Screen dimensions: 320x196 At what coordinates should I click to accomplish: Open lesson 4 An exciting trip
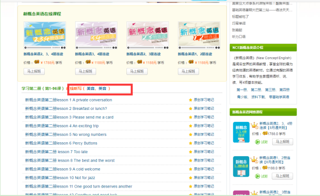tap(62, 126)
